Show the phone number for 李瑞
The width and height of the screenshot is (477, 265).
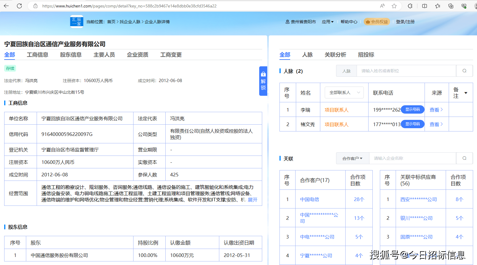[x=413, y=109]
